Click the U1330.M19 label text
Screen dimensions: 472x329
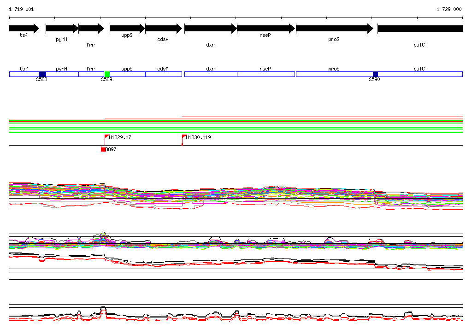198,138
